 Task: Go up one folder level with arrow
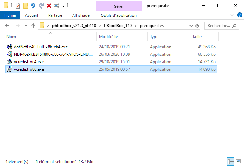point(33,26)
